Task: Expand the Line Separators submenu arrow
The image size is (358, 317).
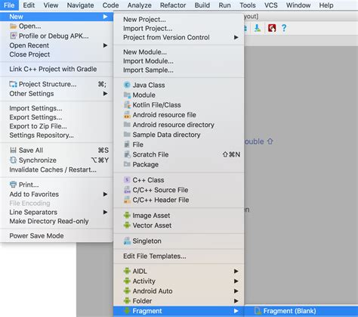Action: (105, 212)
